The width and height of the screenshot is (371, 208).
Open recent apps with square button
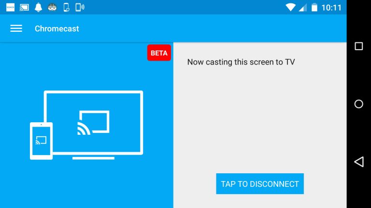click(359, 46)
